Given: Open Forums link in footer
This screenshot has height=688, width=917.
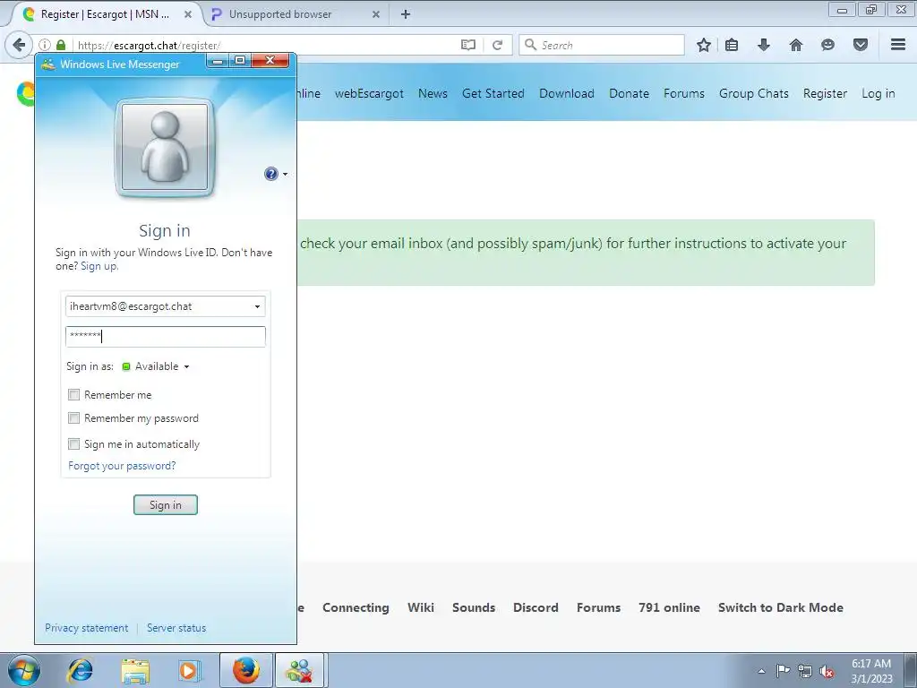Looking at the screenshot, I should coord(598,608).
